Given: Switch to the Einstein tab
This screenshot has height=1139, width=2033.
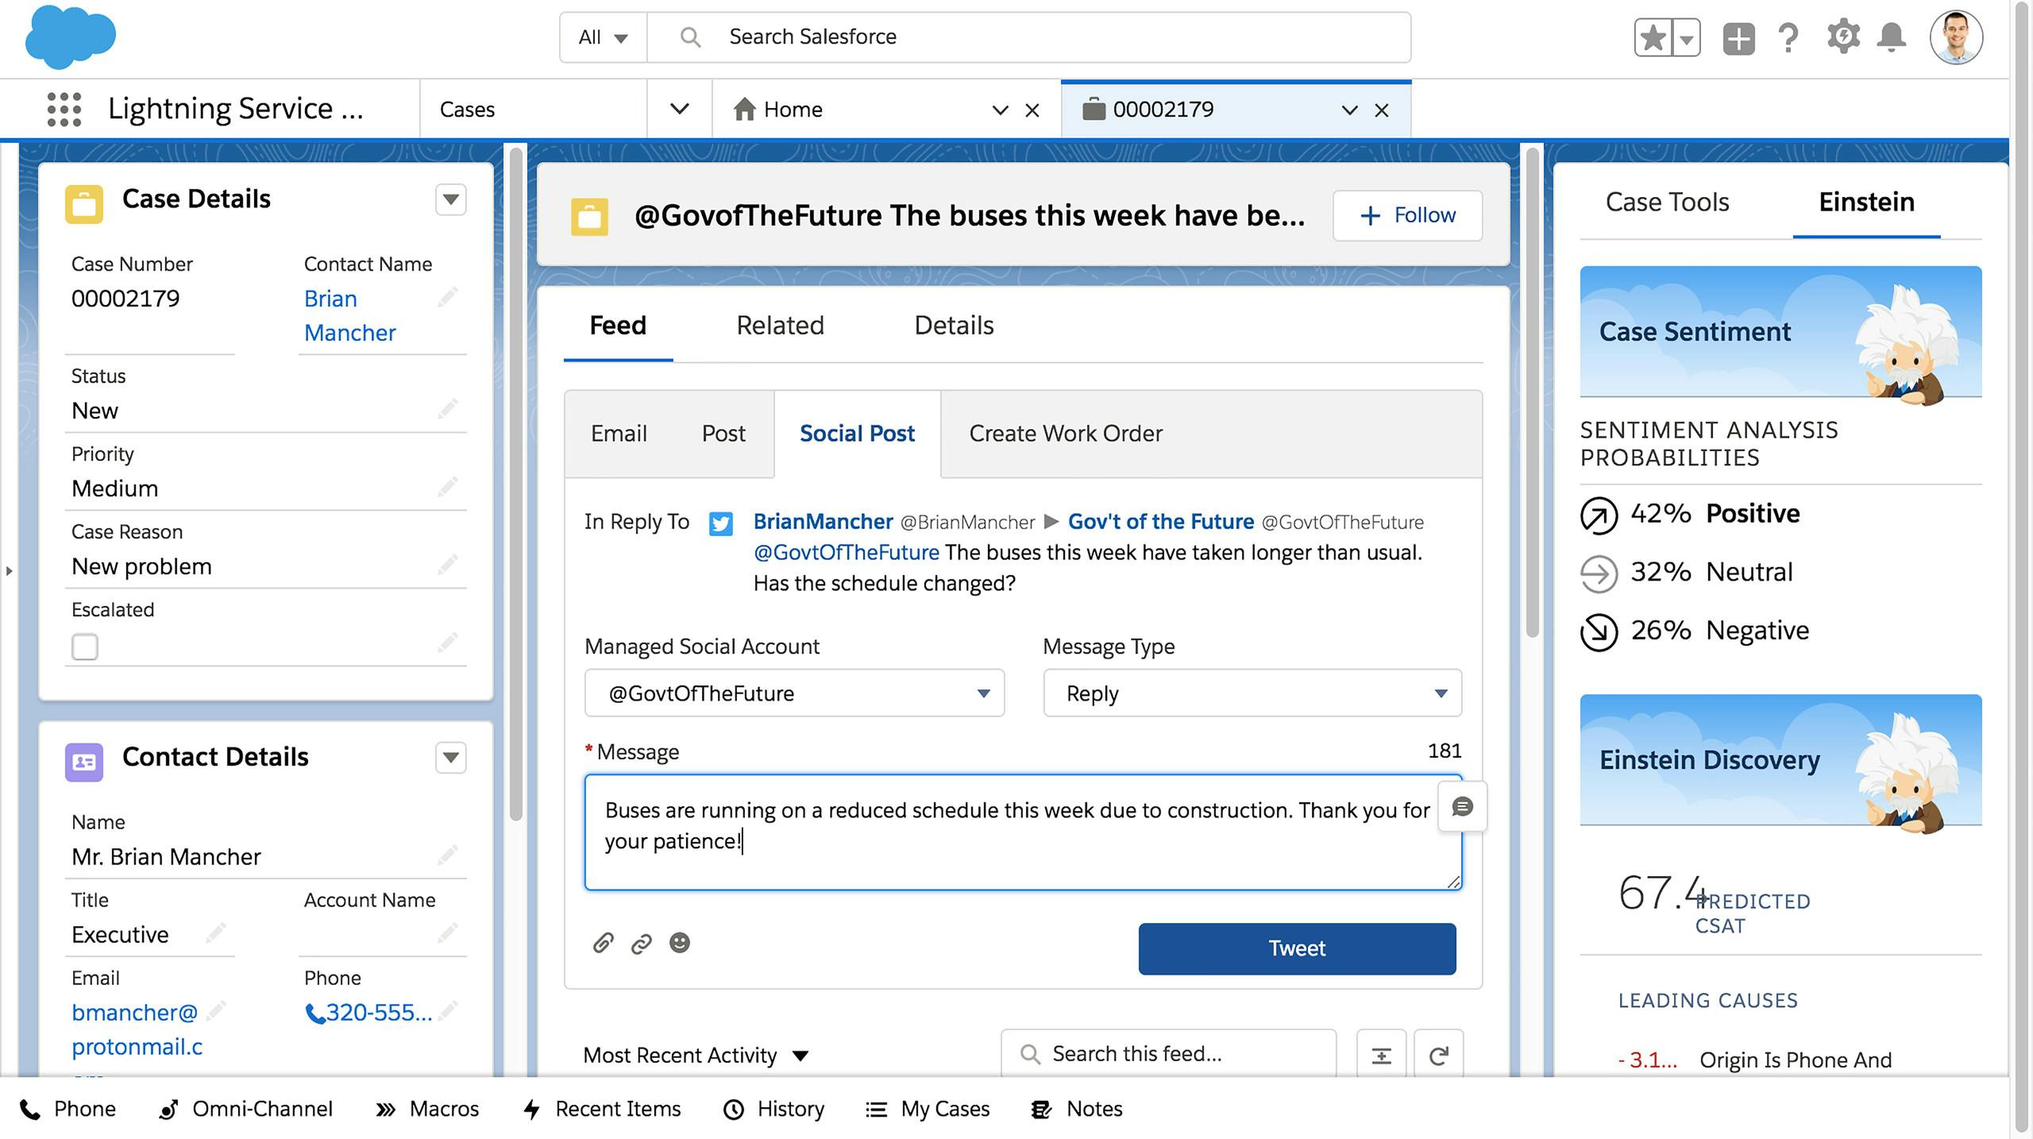Looking at the screenshot, I should click(1866, 203).
